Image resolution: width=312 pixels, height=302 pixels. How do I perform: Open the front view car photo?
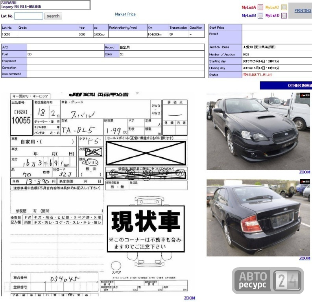pos(258,131)
